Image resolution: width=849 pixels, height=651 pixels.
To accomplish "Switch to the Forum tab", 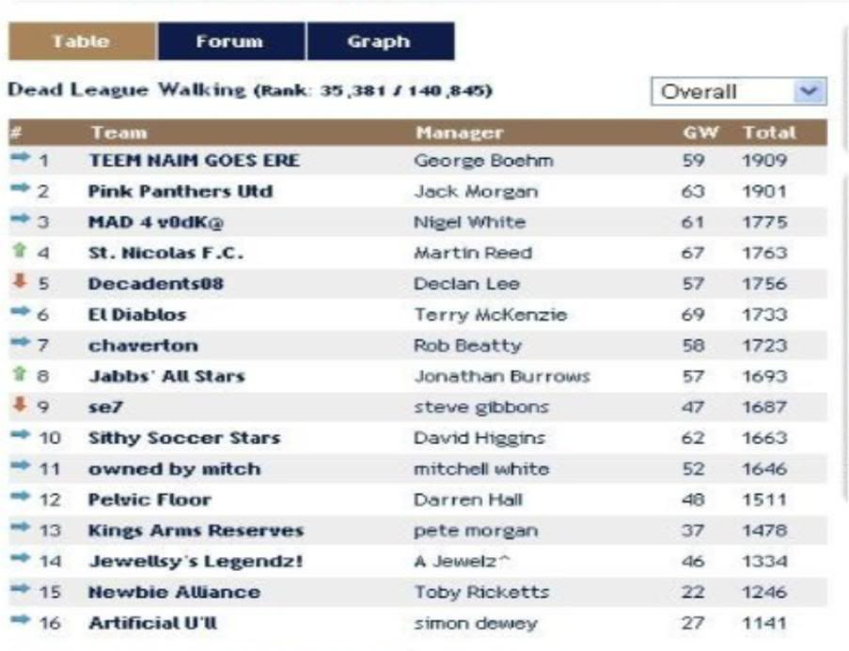I will (x=232, y=42).
